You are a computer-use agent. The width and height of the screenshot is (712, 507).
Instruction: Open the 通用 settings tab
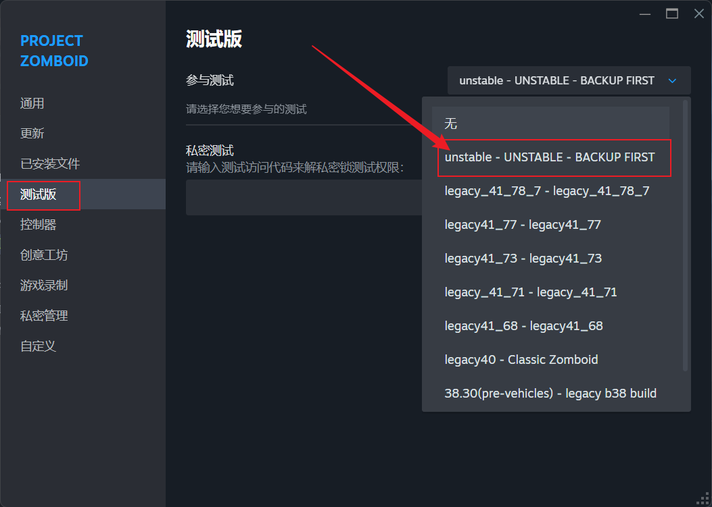pyautogui.click(x=32, y=103)
